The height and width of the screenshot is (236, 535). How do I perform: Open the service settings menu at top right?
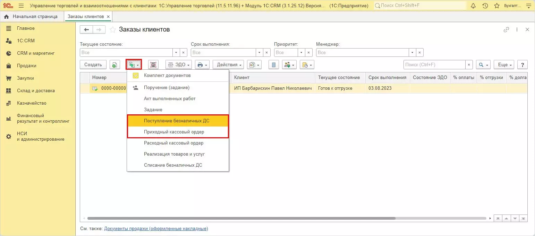pyautogui.click(x=529, y=6)
